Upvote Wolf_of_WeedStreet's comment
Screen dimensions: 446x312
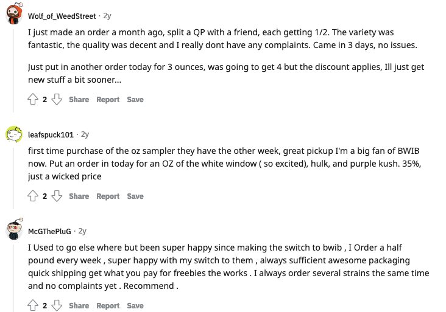[x=33, y=99]
